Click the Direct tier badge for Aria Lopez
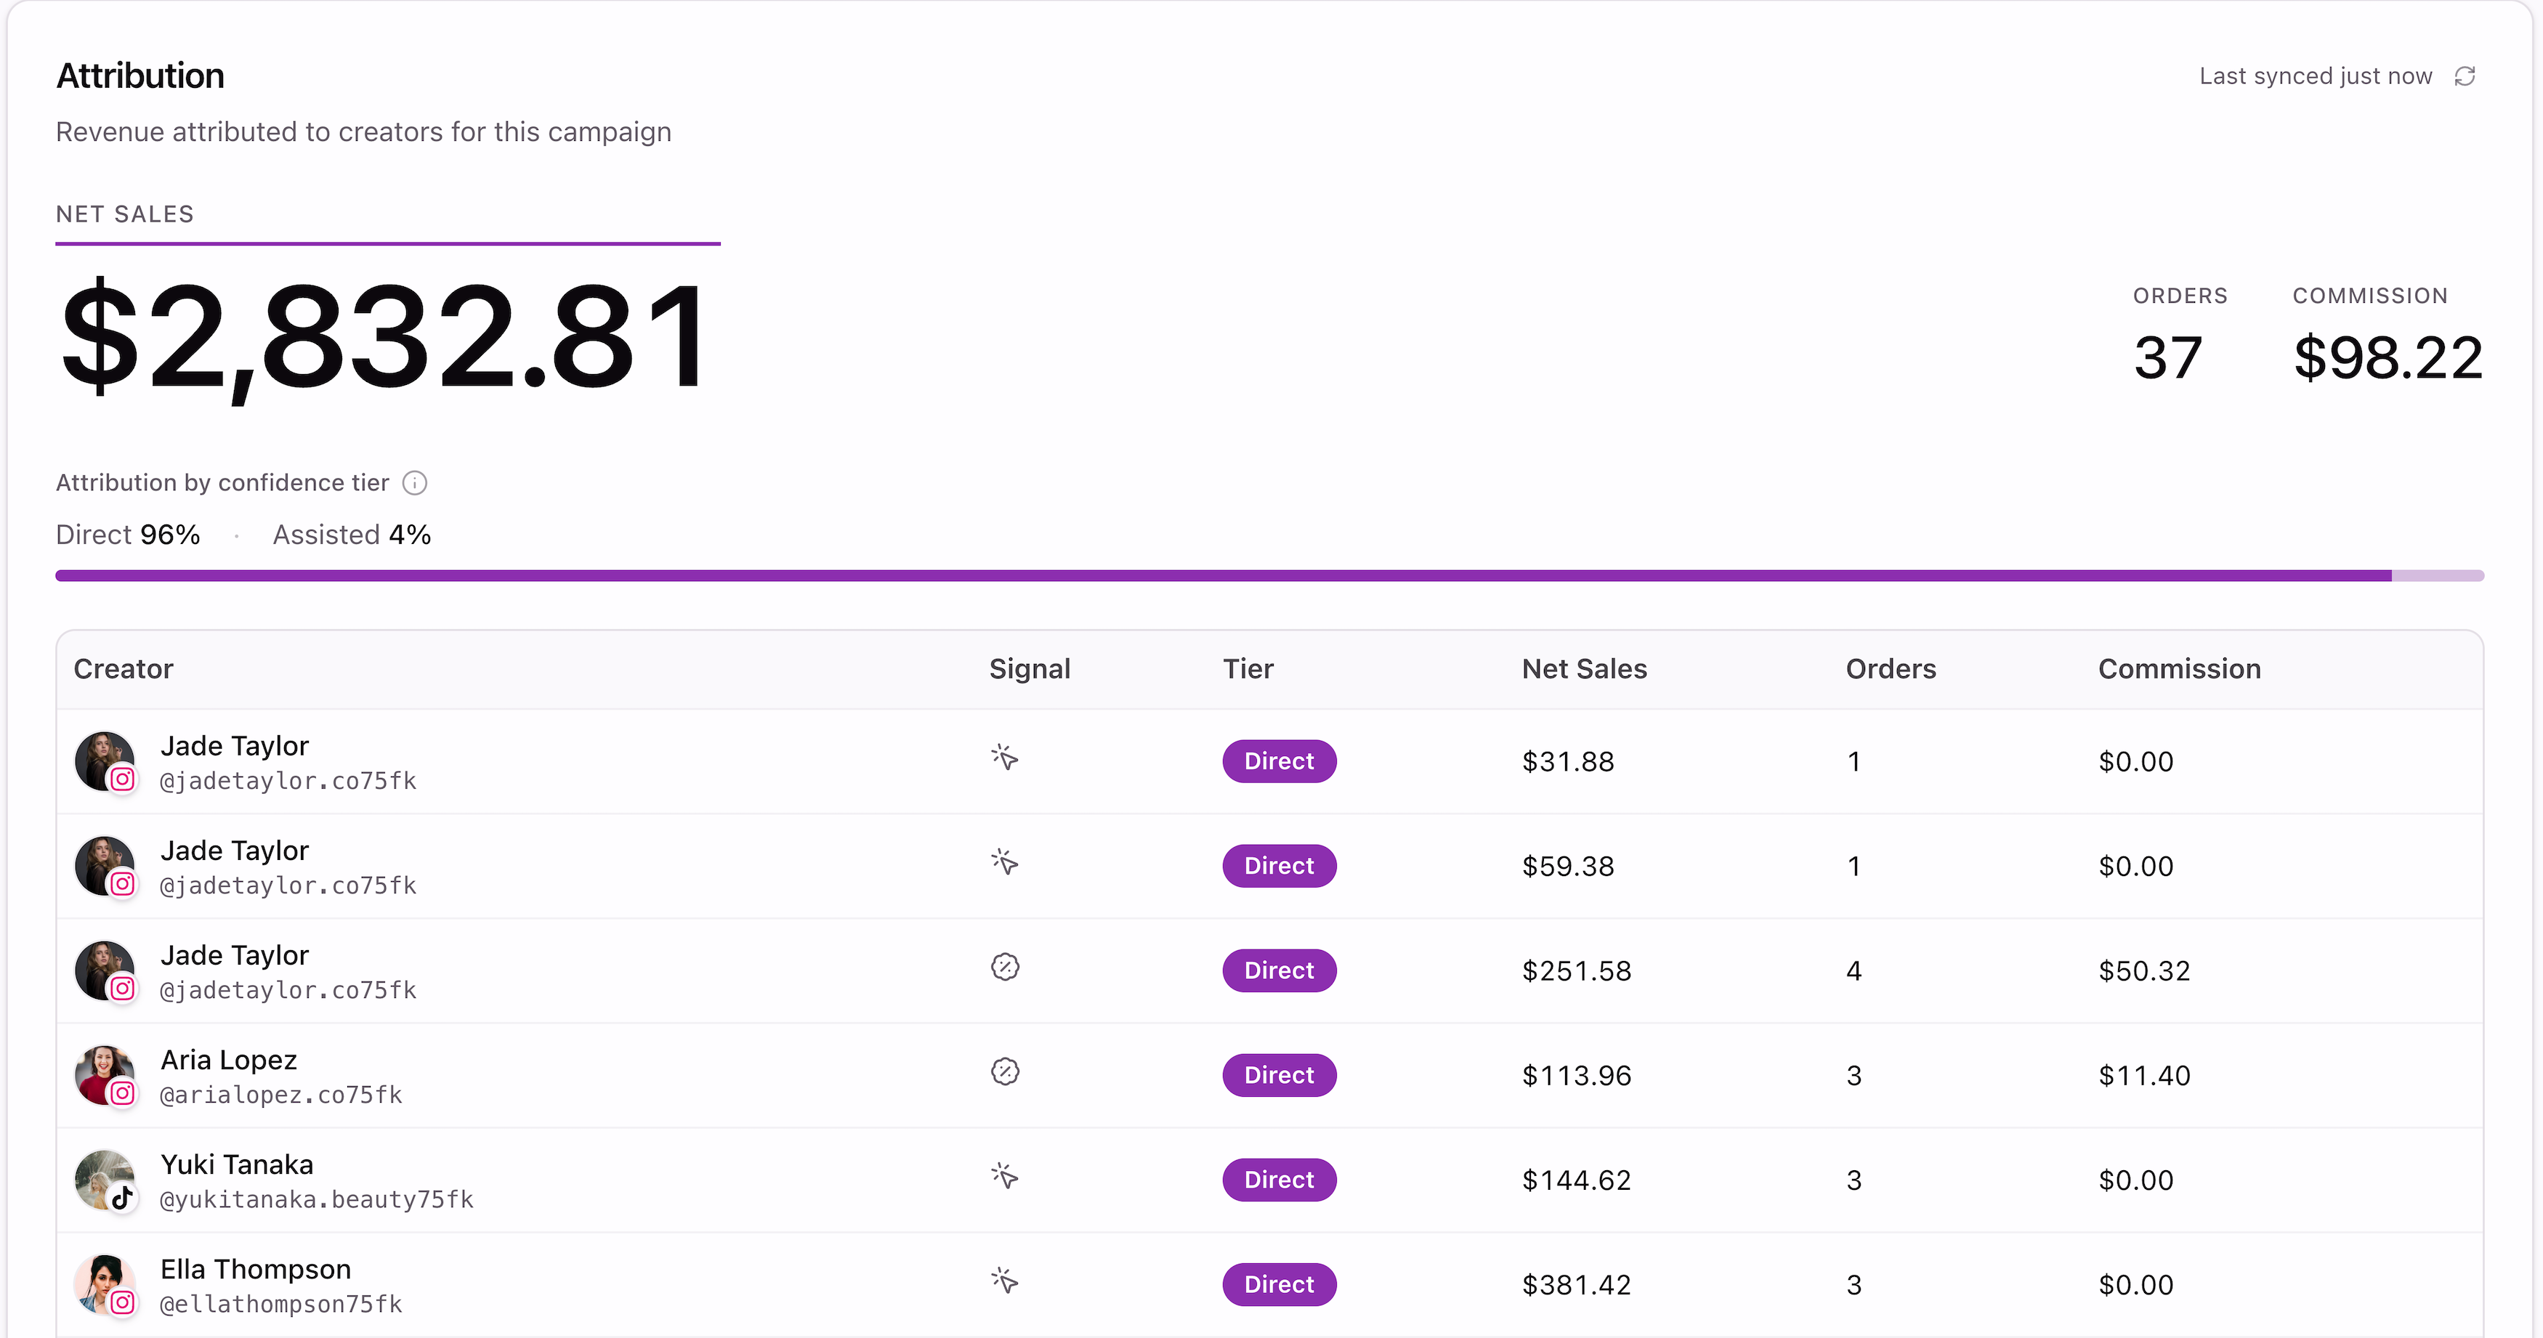The height and width of the screenshot is (1338, 2543). pyautogui.click(x=1279, y=1074)
